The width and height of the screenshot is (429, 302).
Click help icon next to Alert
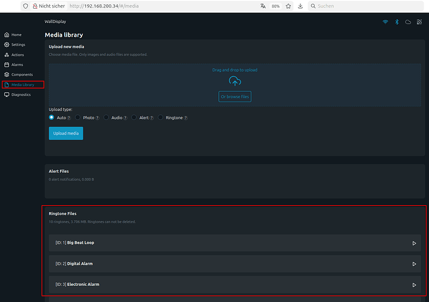coord(152,118)
